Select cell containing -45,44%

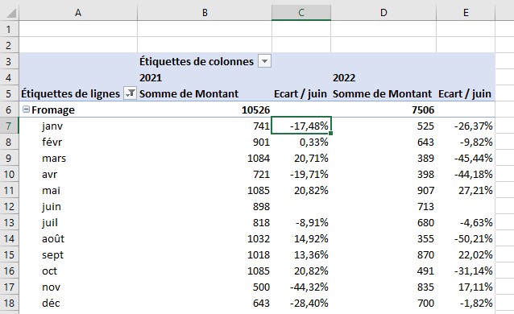point(466,158)
